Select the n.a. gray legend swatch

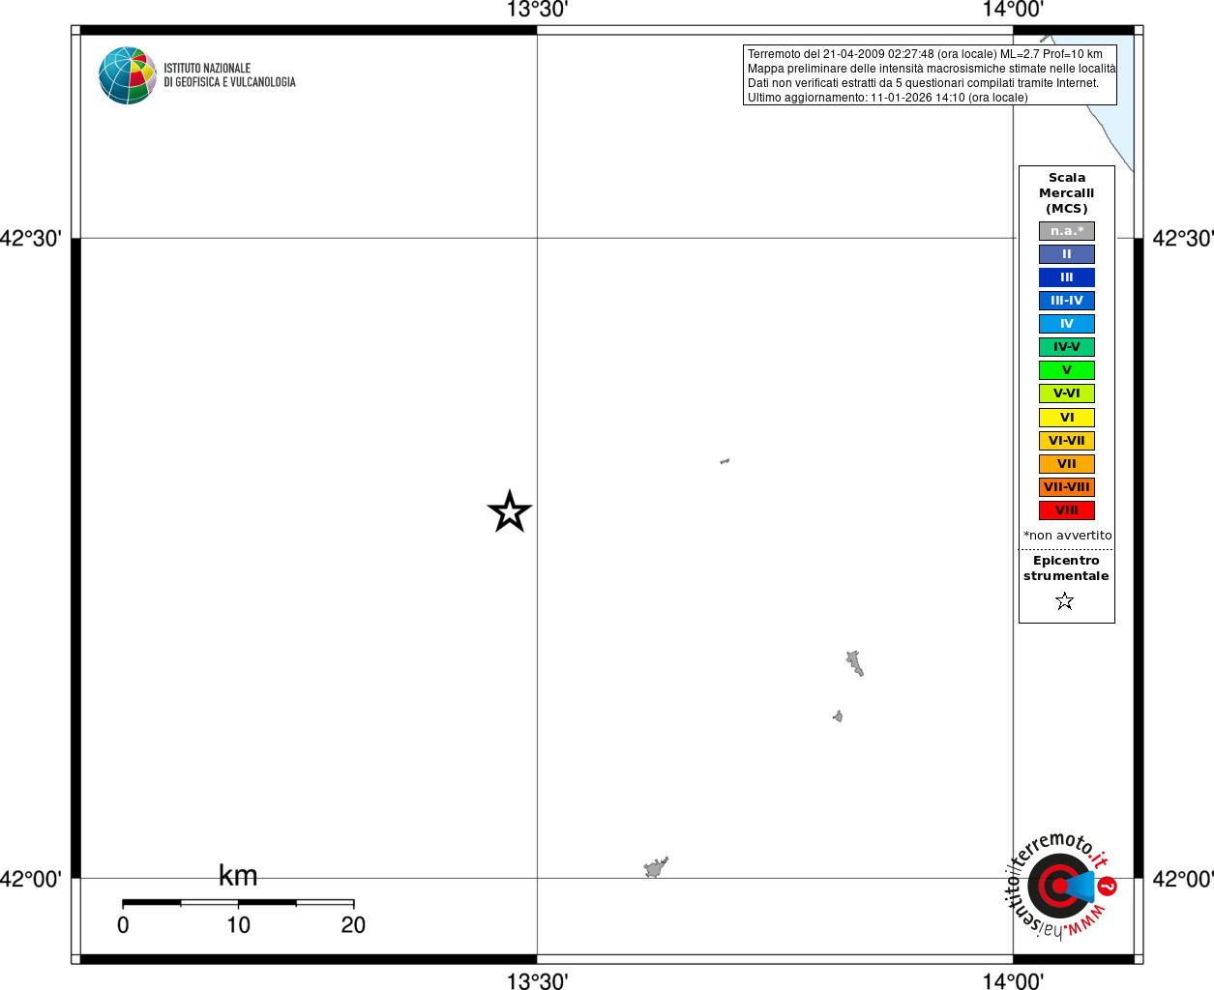(x=1067, y=231)
